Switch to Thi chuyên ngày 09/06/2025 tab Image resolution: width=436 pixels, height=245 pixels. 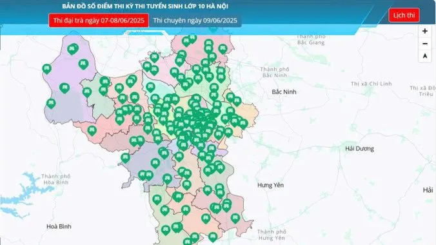(195, 20)
